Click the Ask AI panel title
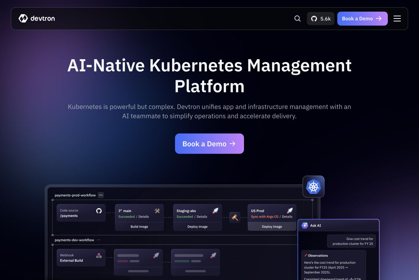This screenshot has width=419, height=280. pos(316,226)
